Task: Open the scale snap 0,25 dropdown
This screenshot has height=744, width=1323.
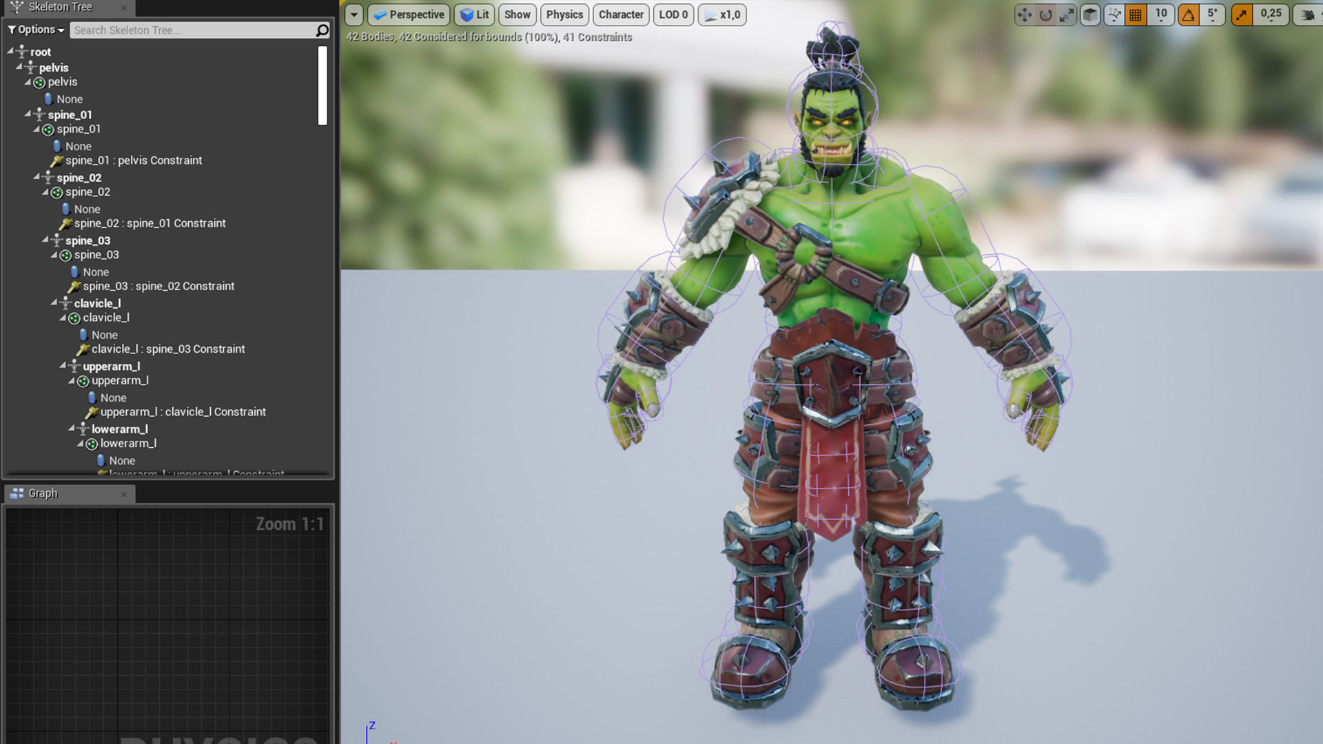Action: click(x=1271, y=14)
